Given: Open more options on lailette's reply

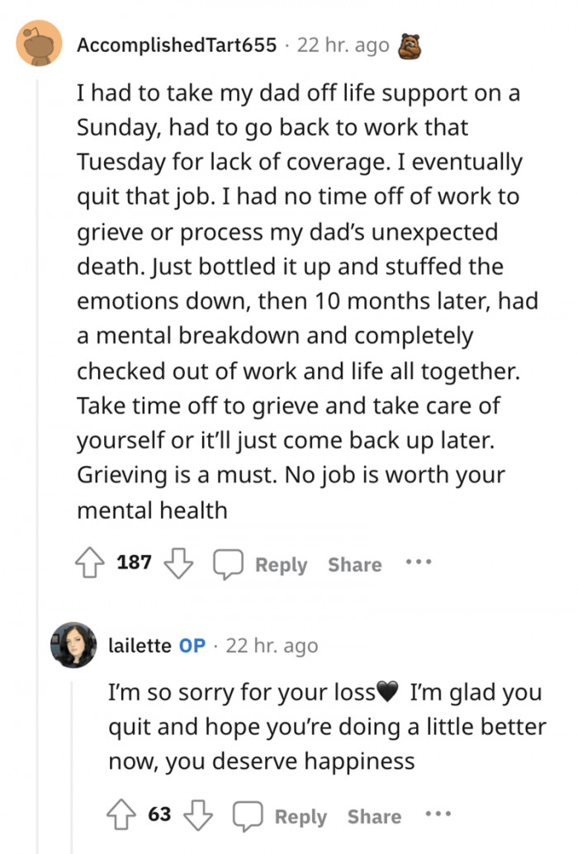Looking at the screenshot, I should [x=438, y=815].
